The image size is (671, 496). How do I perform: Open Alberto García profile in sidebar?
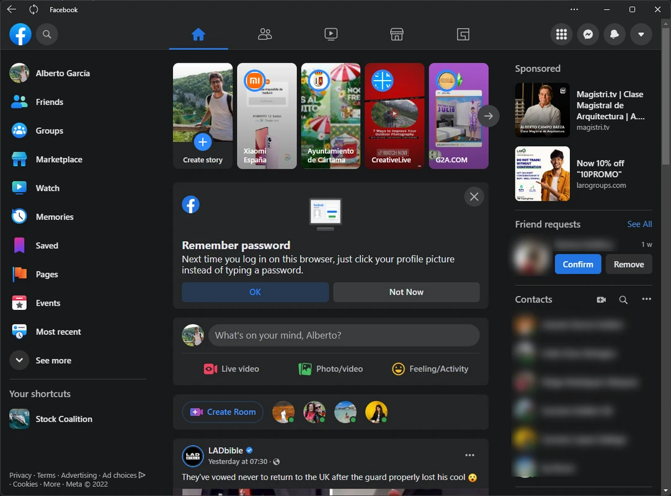[78, 73]
